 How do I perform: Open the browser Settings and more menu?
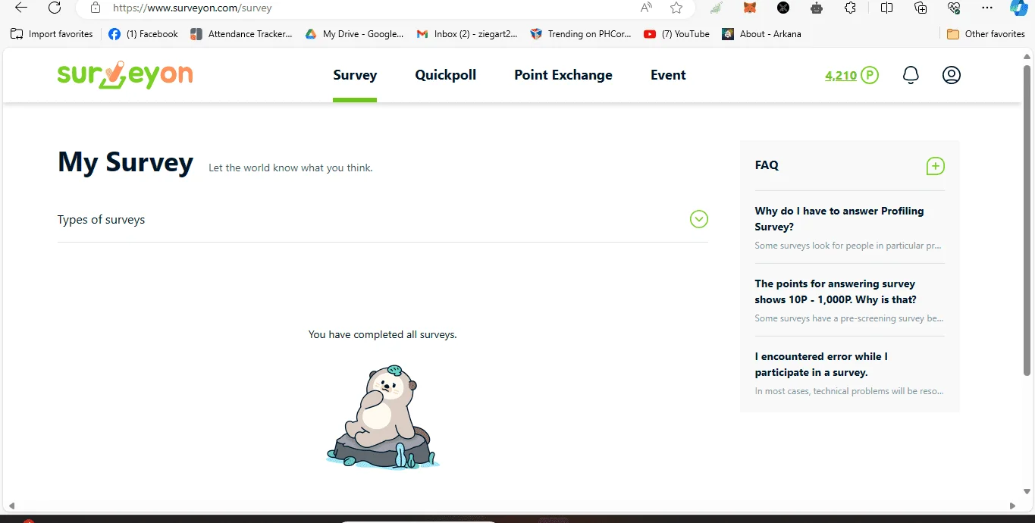tap(987, 8)
